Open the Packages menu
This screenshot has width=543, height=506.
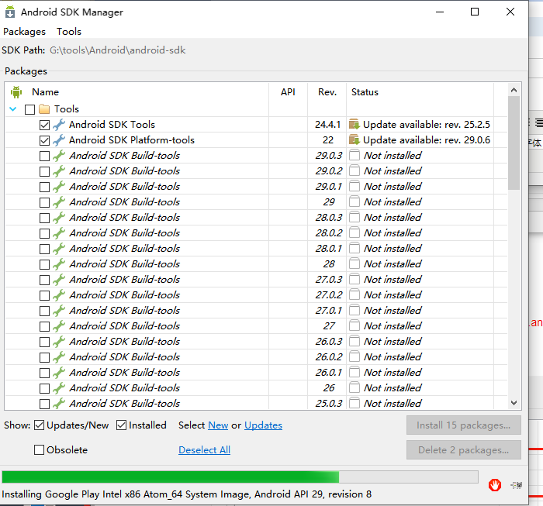tap(24, 32)
